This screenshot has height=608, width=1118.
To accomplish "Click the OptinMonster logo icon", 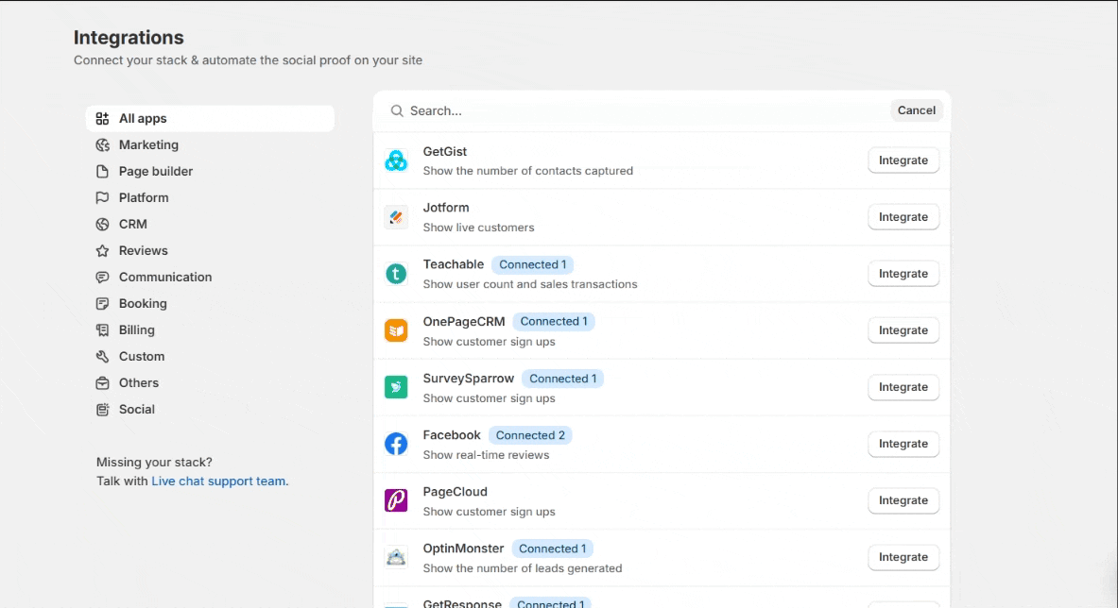I will tap(396, 557).
